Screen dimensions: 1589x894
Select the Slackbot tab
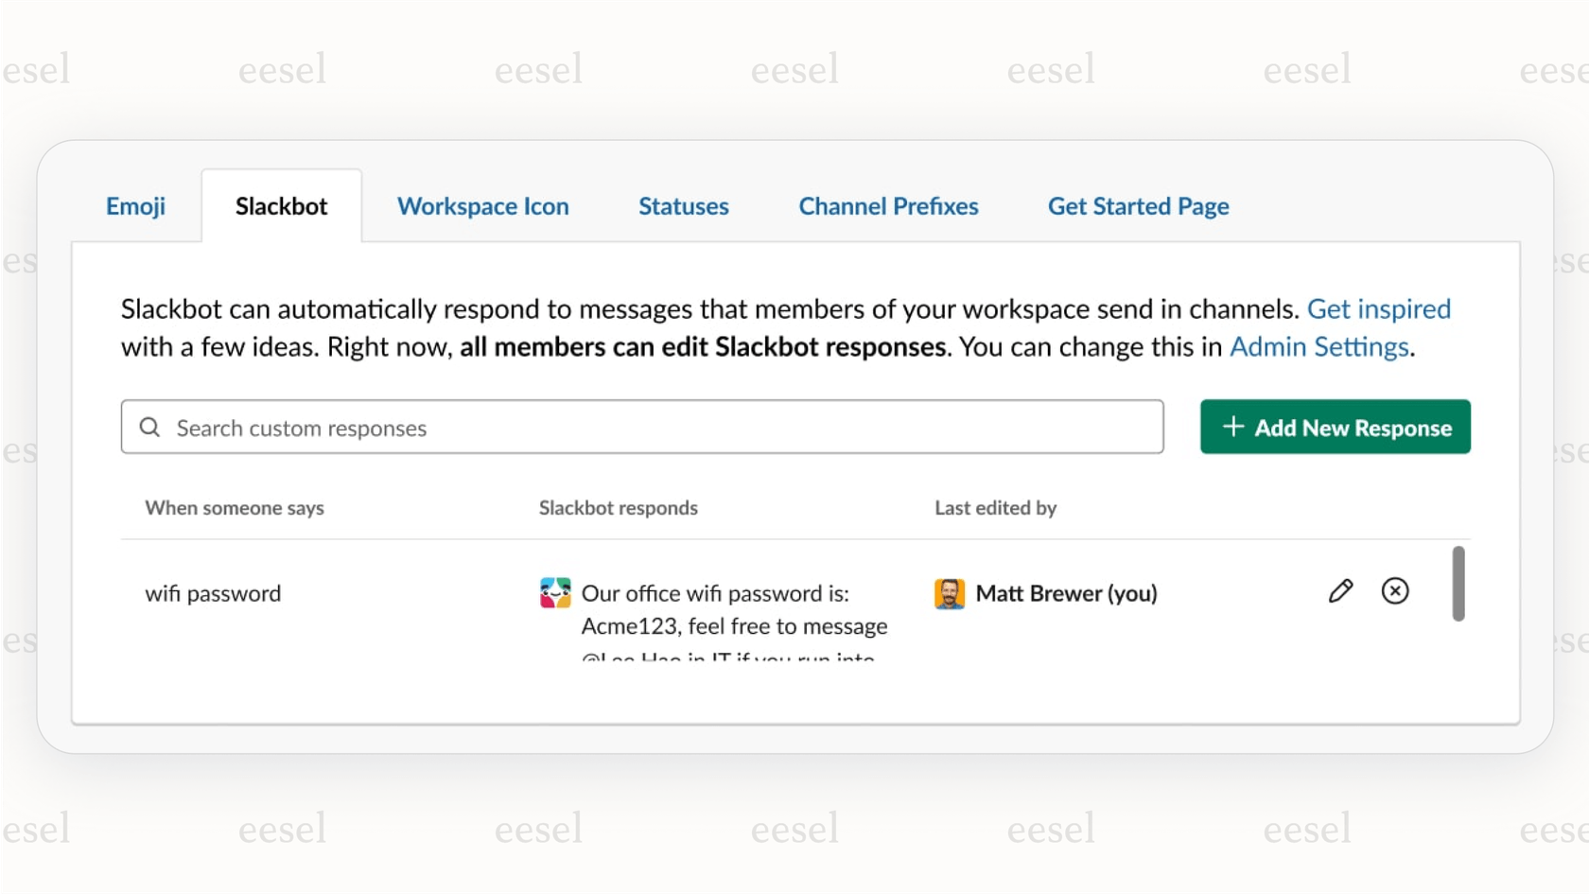point(281,205)
